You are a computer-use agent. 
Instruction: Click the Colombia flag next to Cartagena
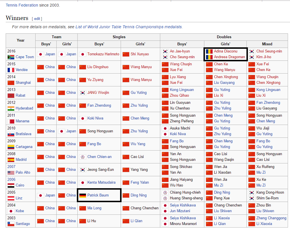(11, 147)
